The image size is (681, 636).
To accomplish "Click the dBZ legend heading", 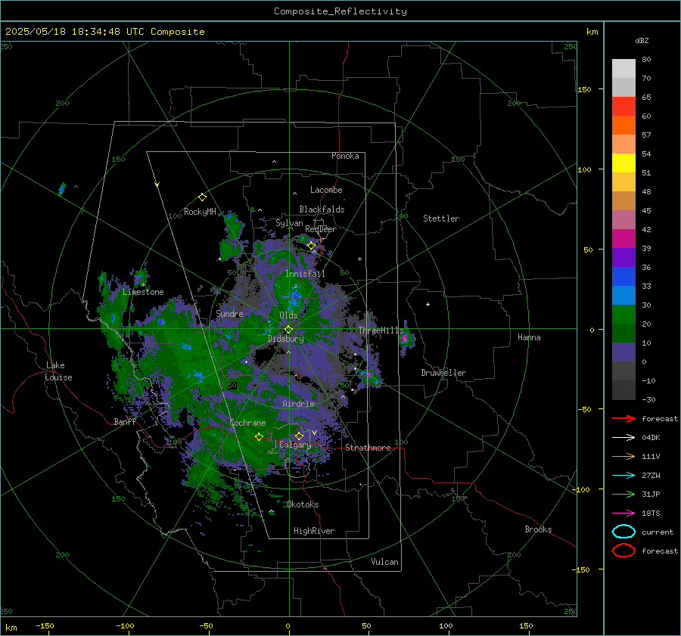I will [x=642, y=41].
